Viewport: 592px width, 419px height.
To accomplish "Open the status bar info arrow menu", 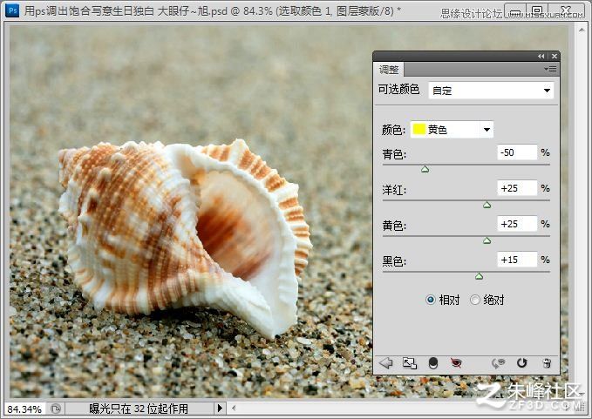I will pos(220,408).
